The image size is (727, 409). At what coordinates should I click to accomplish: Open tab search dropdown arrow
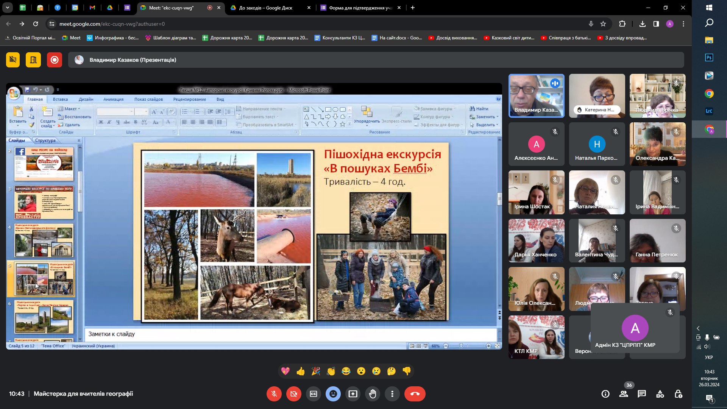click(x=8, y=8)
